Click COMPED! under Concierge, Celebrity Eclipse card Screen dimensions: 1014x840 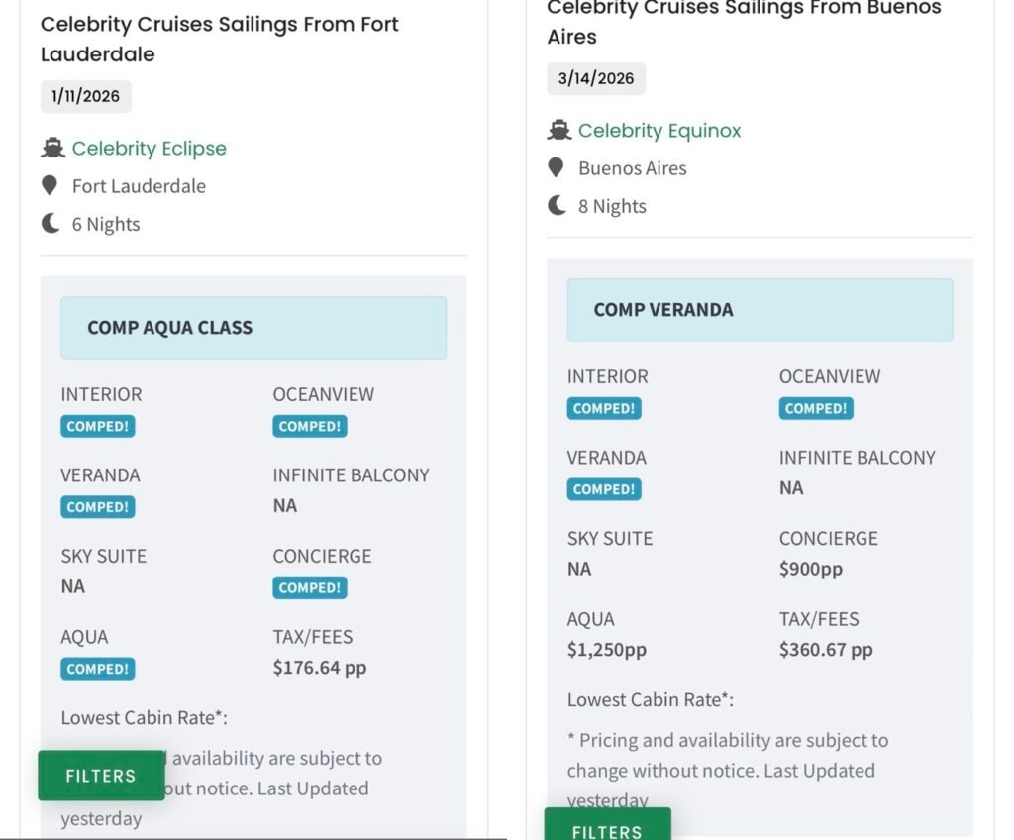pos(310,588)
